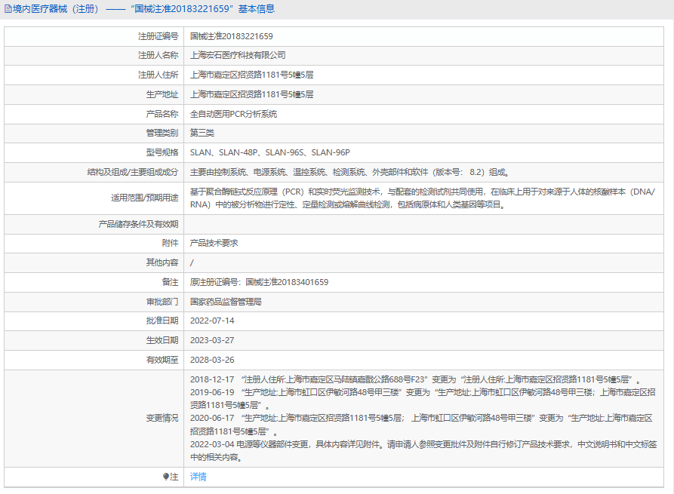
Task: Click the 适用范围/预期用途 description paragraph
Action: pos(423,198)
